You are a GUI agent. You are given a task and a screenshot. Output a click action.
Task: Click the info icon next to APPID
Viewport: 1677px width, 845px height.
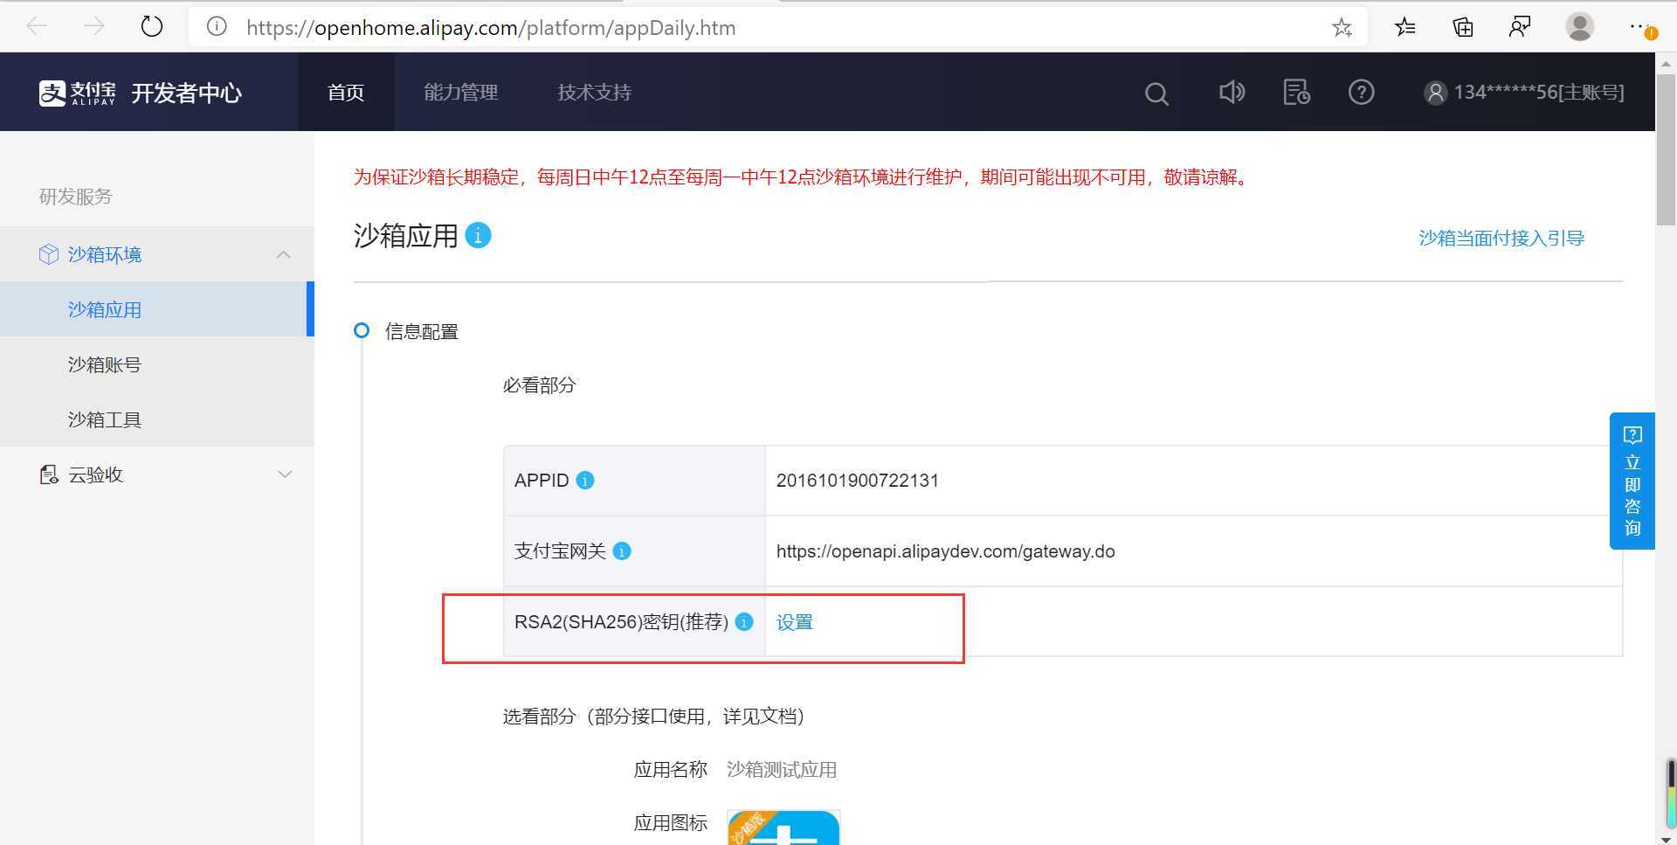tap(584, 480)
